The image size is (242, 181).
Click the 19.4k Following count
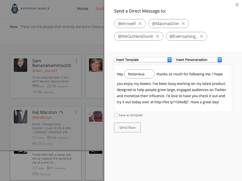(x=43, y=92)
